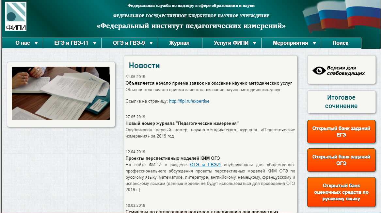Click the date 12.04.2019
The image size is (381, 213).
135,152
